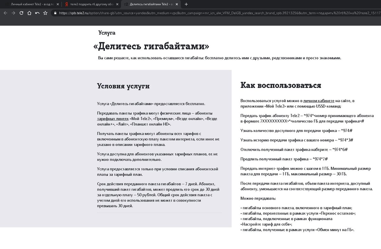This screenshot has height=249, width=381.
Task: Open the тарифных линеек link
Action: pos(113,119)
